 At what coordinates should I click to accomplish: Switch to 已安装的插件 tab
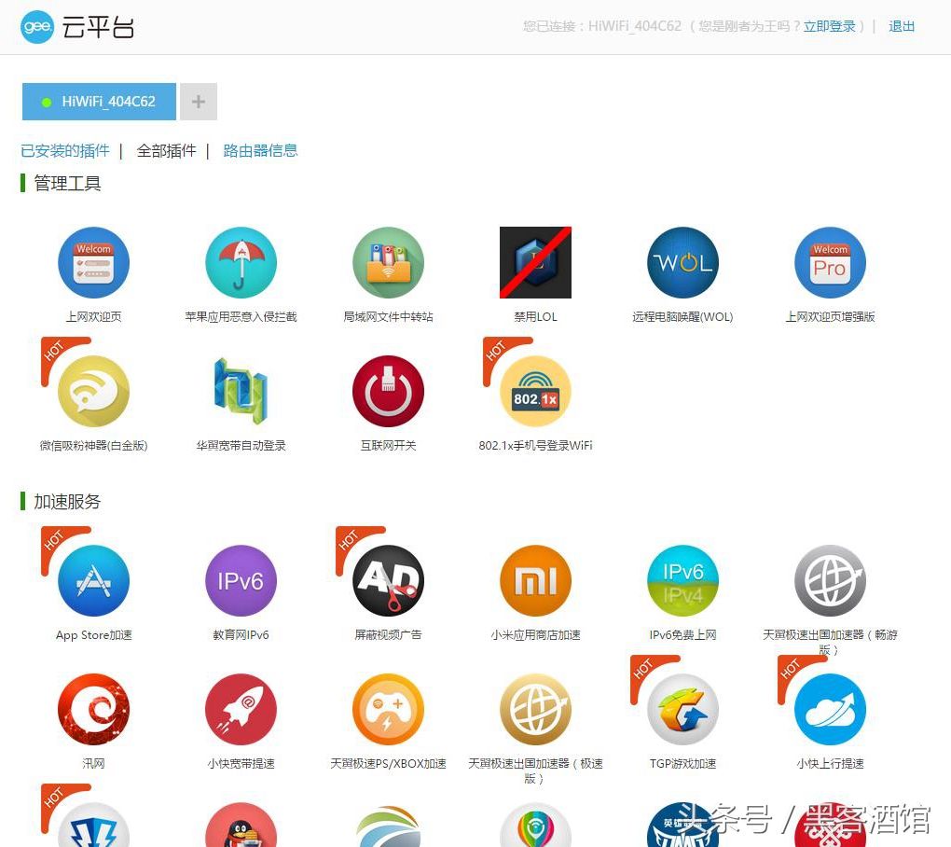click(65, 150)
